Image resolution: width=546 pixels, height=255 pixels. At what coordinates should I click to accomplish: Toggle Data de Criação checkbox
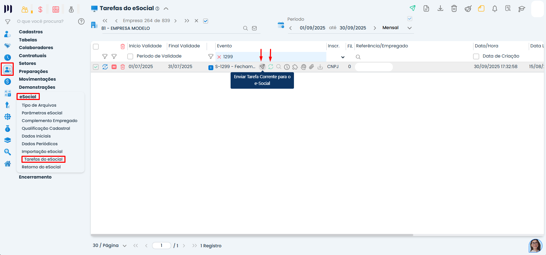(x=476, y=56)
